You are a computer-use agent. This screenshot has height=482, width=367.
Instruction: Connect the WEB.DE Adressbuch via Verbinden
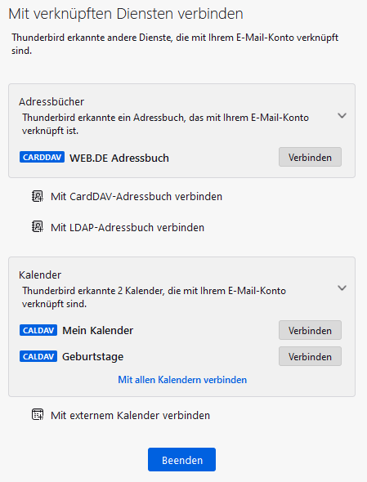coord(310,157)
